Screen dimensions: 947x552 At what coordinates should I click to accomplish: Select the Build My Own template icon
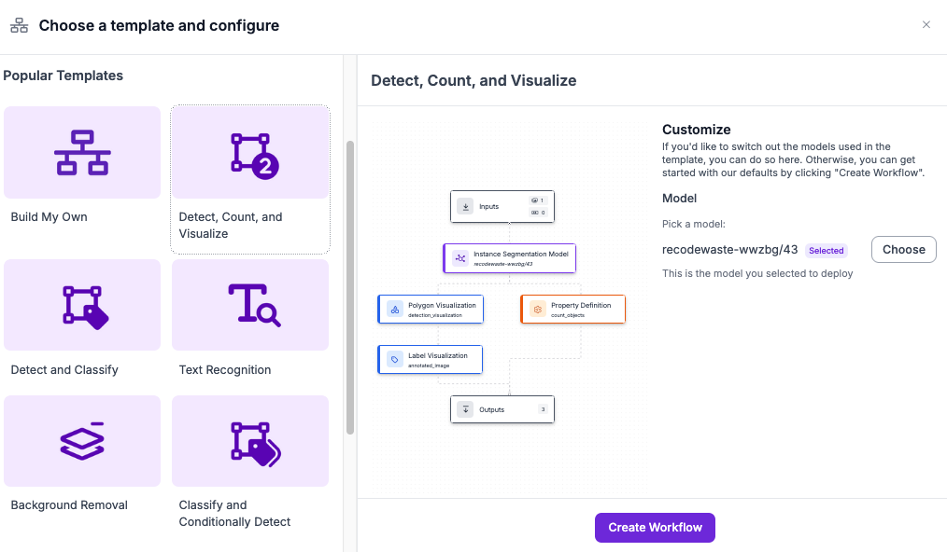point(81,152)
